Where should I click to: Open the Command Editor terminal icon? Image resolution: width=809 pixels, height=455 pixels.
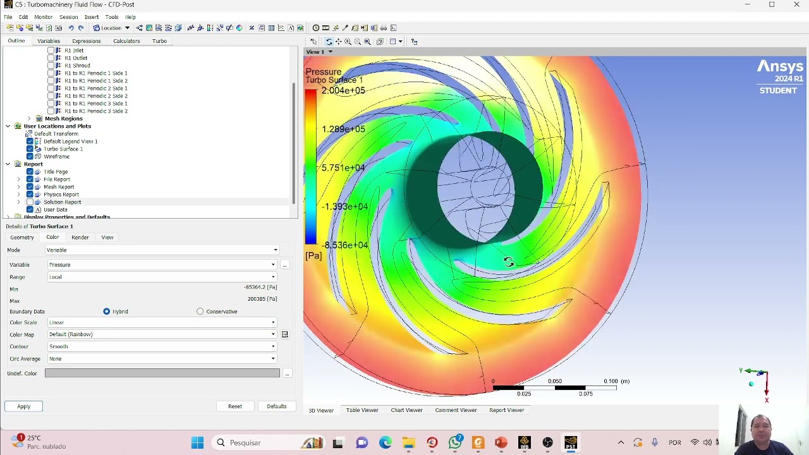[x=394, y=28]
